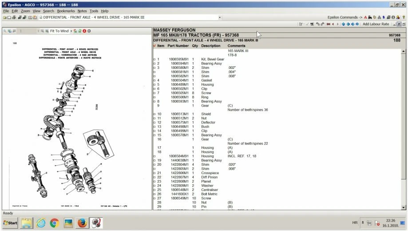
Task: Click the checkmark icon near the cart
Action: pyautogui.click(x=307, y=24)
